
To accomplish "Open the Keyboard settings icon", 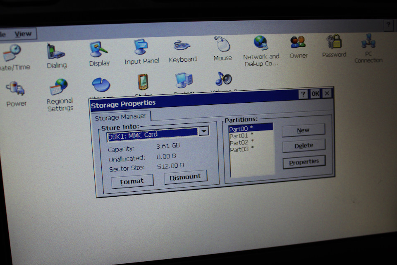I will coord(182,46).
